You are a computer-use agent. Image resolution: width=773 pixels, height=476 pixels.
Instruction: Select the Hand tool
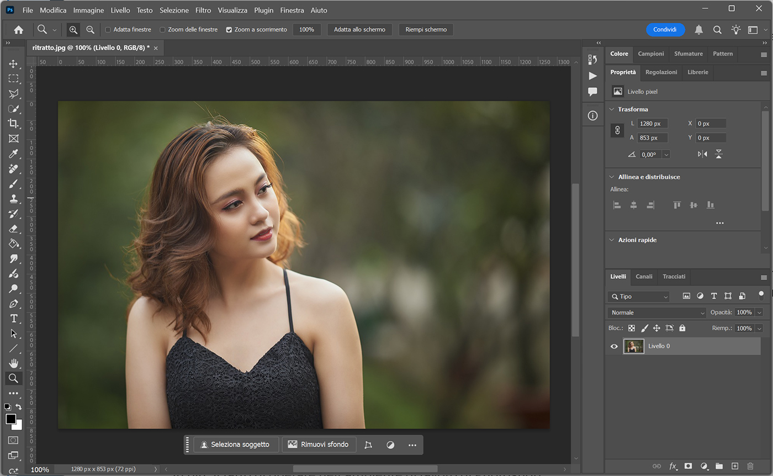[x=13, y=363]
